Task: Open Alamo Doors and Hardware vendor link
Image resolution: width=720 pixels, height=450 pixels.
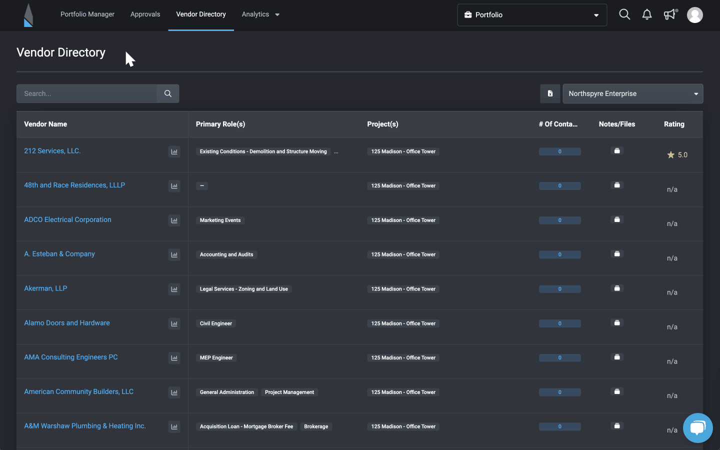Action: tap(67, 323)
